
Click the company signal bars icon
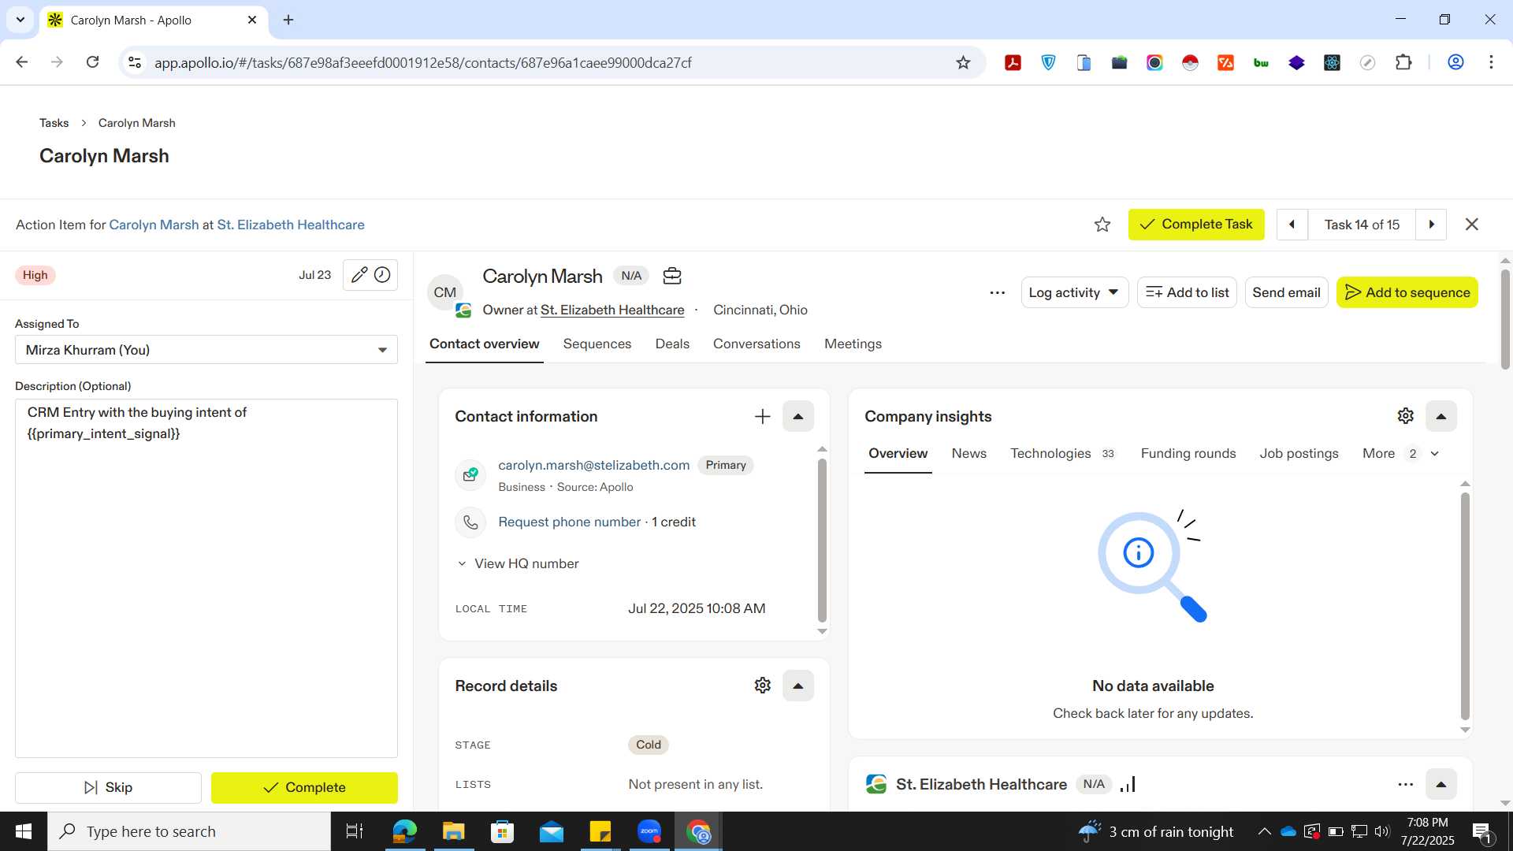[1128, 784]
